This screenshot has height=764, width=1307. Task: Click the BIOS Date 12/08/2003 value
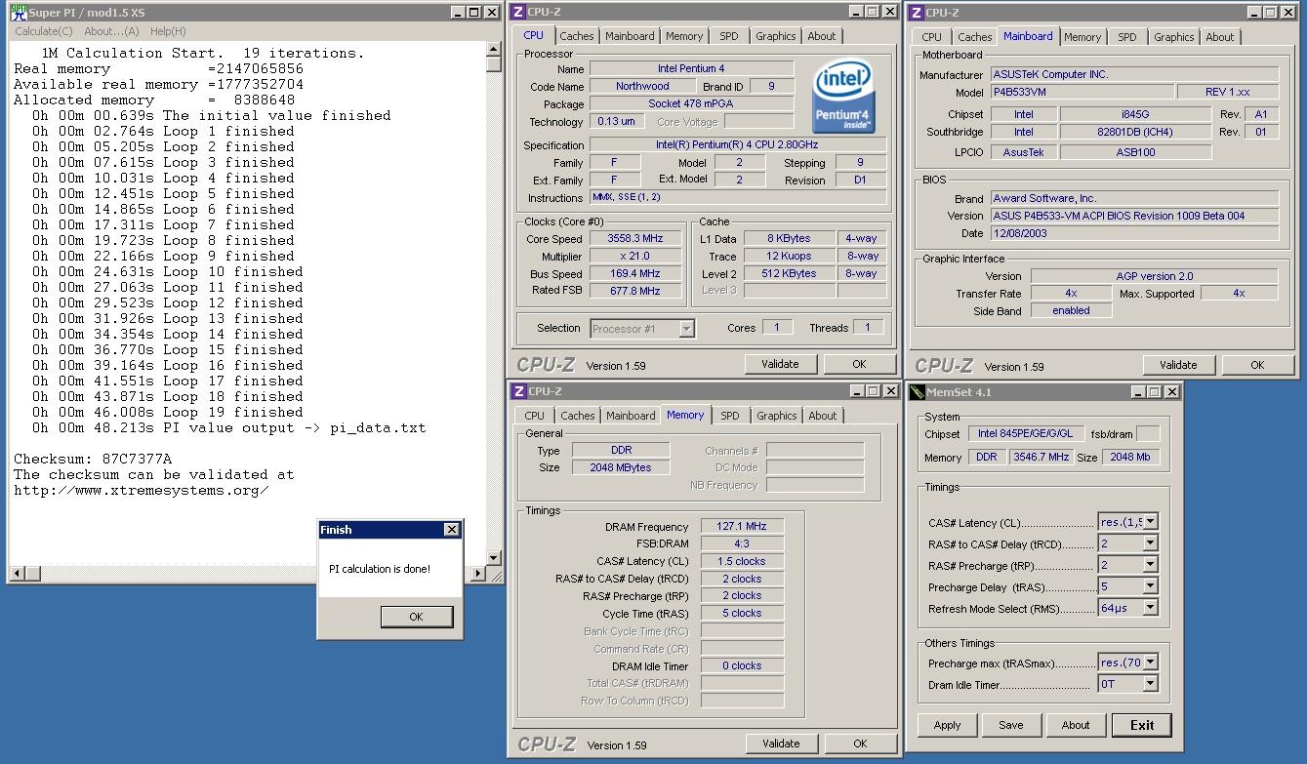[1134, 233]
